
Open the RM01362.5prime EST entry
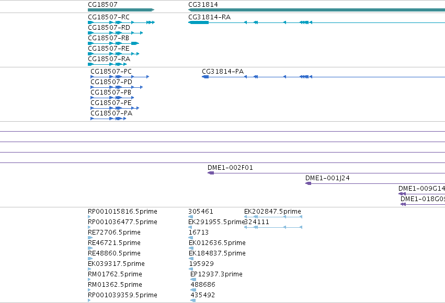115,285
